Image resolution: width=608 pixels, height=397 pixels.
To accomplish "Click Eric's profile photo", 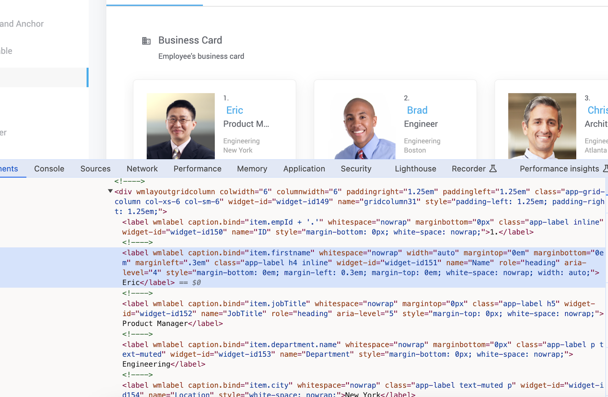I will pyautogui.click(x=180, y=126).
